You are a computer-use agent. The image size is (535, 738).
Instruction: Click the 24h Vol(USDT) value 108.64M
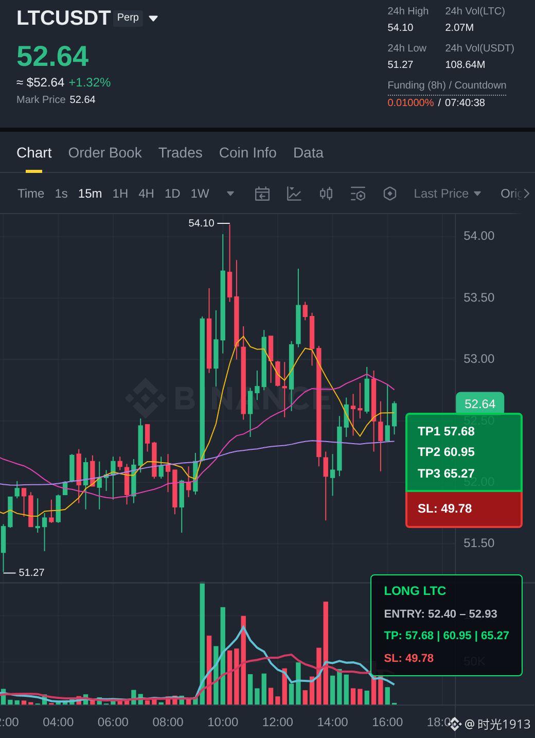pyautogui.click(x=465, y=65)
